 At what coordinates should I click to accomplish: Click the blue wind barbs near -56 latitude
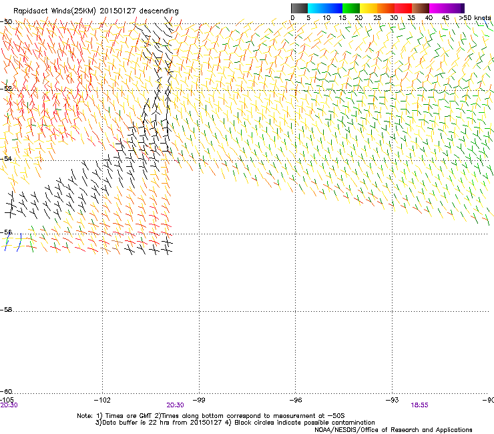[x=13, y=242]
